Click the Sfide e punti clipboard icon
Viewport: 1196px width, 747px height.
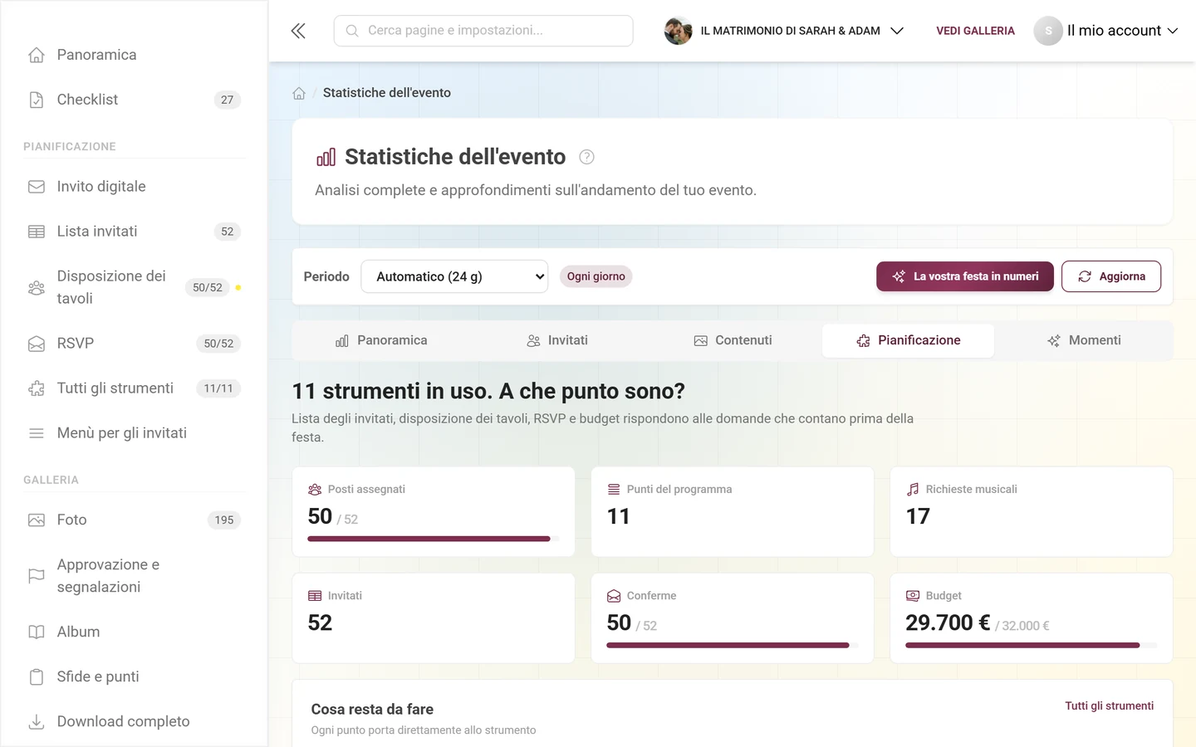[37, 677]
